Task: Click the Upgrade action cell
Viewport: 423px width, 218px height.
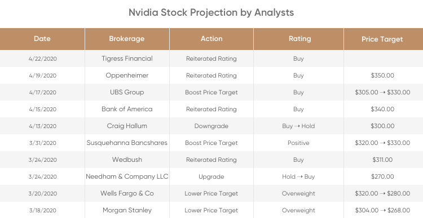Action: click(211, 176)
